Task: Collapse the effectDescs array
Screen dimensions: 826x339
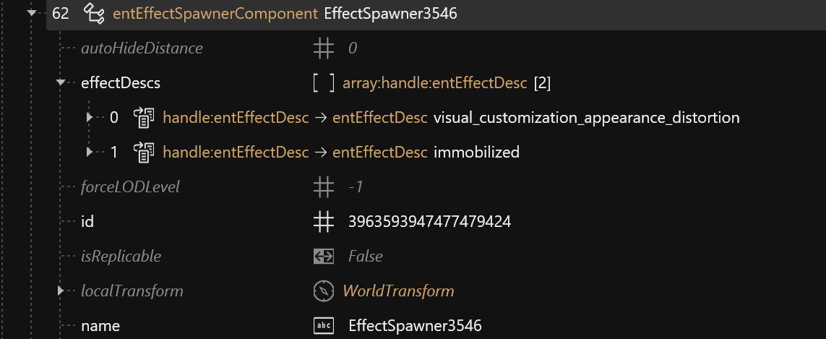Action: pos(61,83)
